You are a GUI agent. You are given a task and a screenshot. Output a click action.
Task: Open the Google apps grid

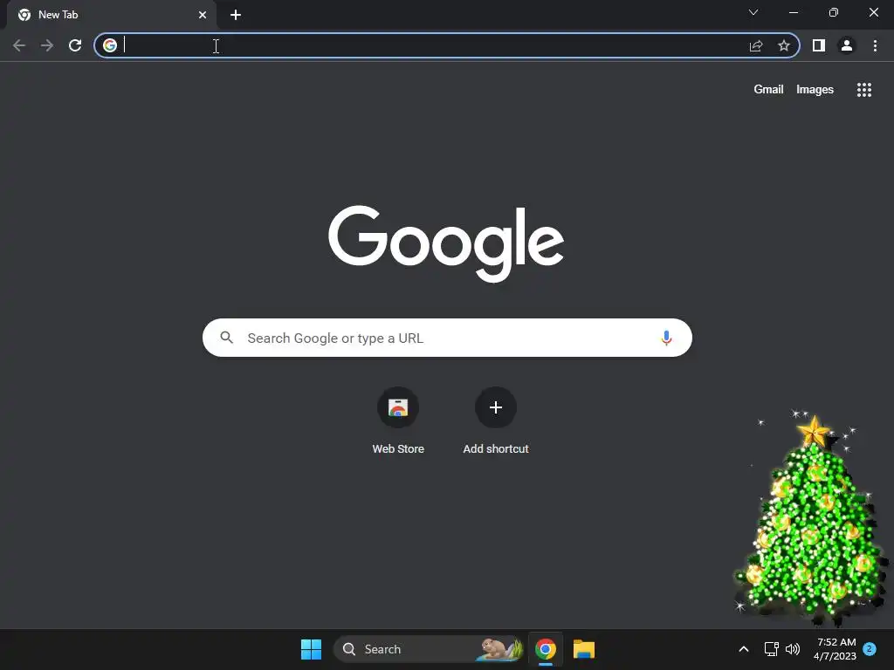coord(864,90)
